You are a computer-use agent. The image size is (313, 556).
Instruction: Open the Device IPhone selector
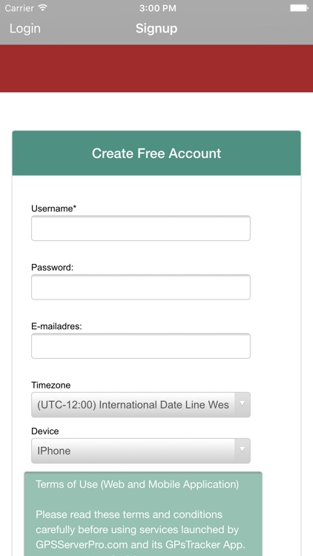141,451
